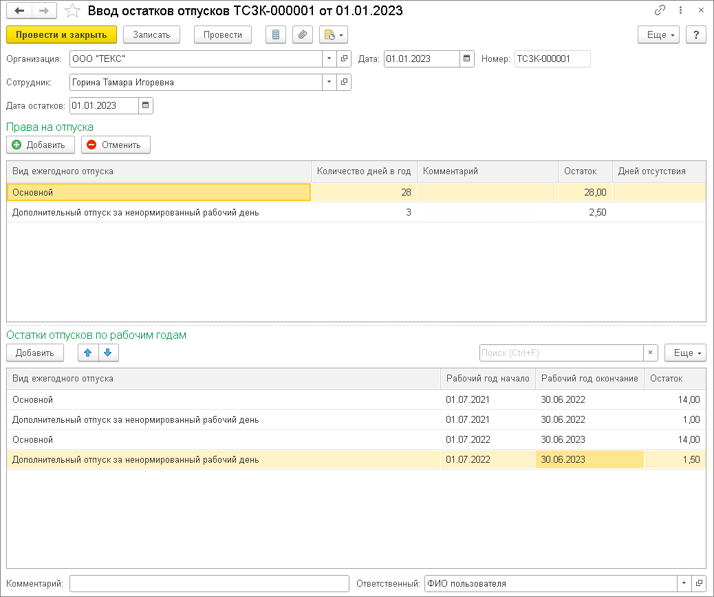The height and width of the screenshot is (597, 714).
Task: Expand the Ответственный dropdown list
Action: (684, 583)
